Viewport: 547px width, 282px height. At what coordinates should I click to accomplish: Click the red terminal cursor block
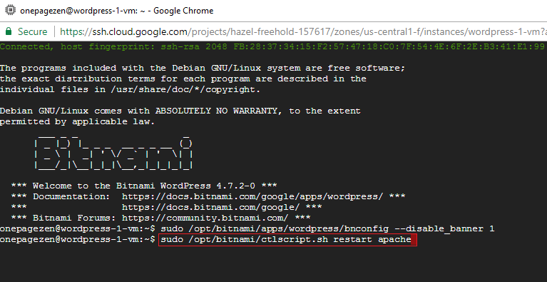tap(414, 240)
